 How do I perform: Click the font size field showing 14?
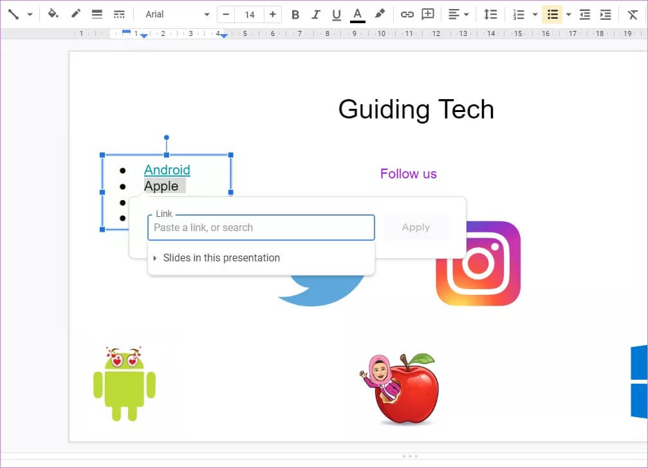249,14
